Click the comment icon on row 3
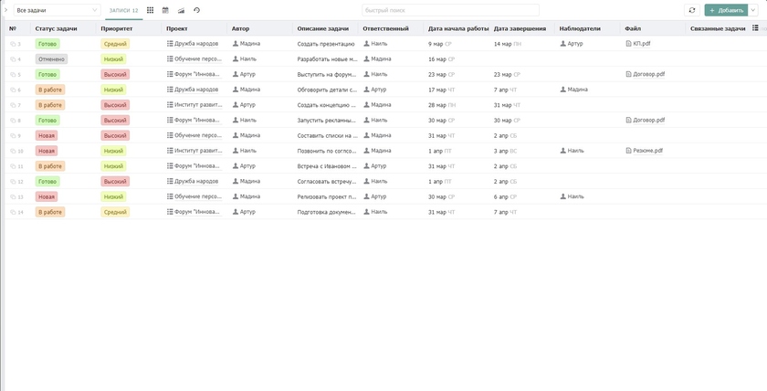 pos(13,44)
